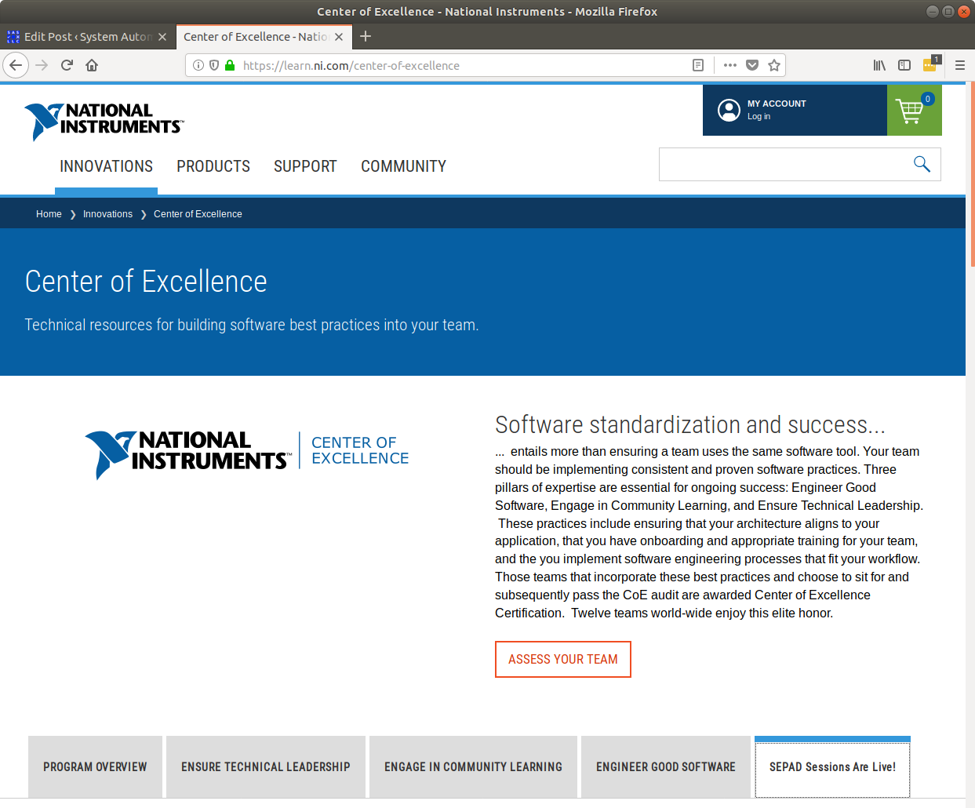Select the Engineer Good Software tab
975x808 pixels.
pos(666,767)
